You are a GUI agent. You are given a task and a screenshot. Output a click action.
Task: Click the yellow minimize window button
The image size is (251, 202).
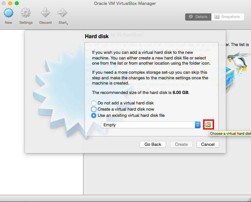[10, 3]
